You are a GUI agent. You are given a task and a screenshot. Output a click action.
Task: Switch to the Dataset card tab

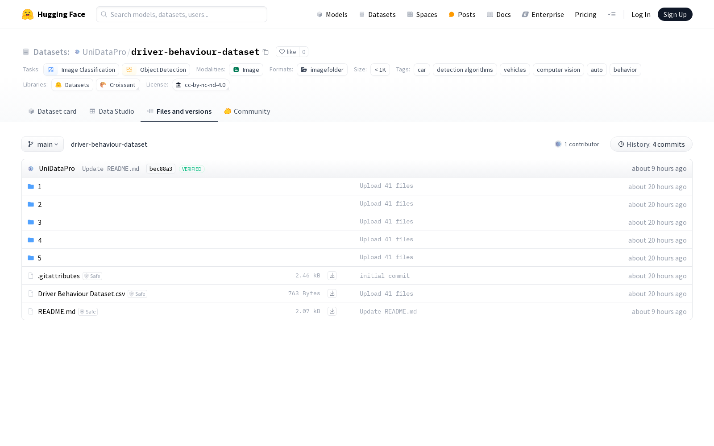click(52, 111)
